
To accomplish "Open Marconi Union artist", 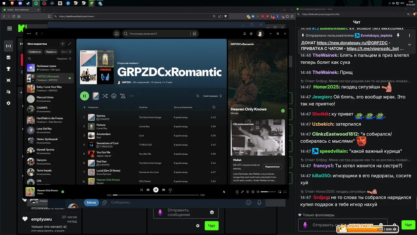I will coord(50,99).
